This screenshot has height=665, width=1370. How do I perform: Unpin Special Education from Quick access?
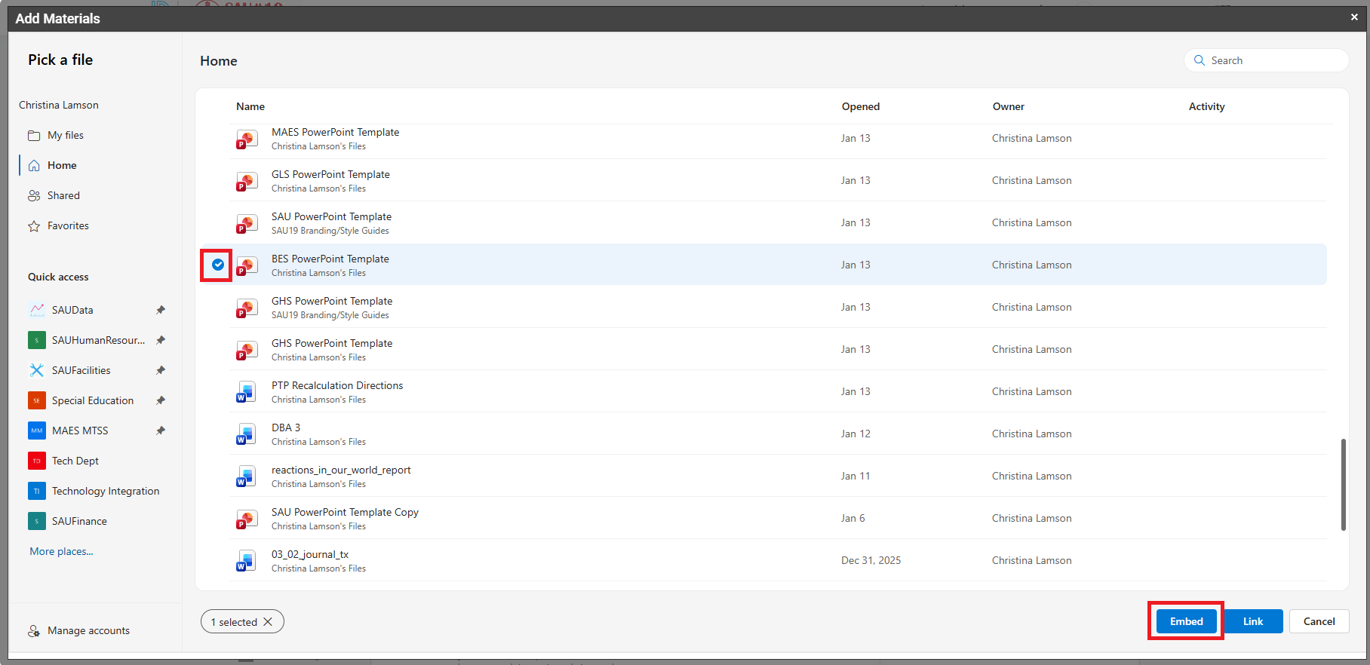(161, 400)
